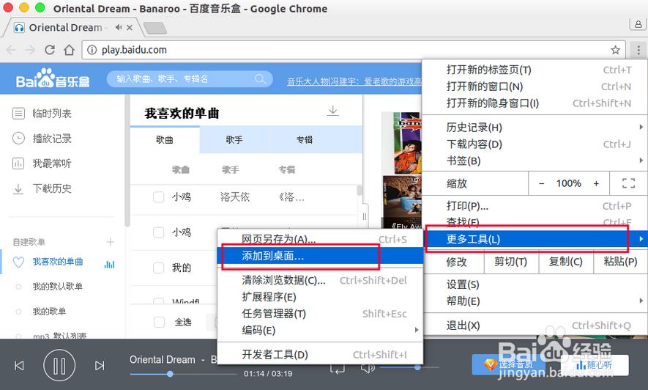Choose 退出(X) to quit Chrome
The width and height of the screenshot is (648, 390).
[x=534, y=325]
